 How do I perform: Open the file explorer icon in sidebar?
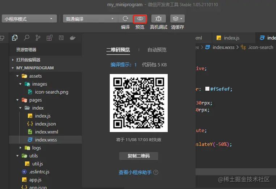(14, 38)
